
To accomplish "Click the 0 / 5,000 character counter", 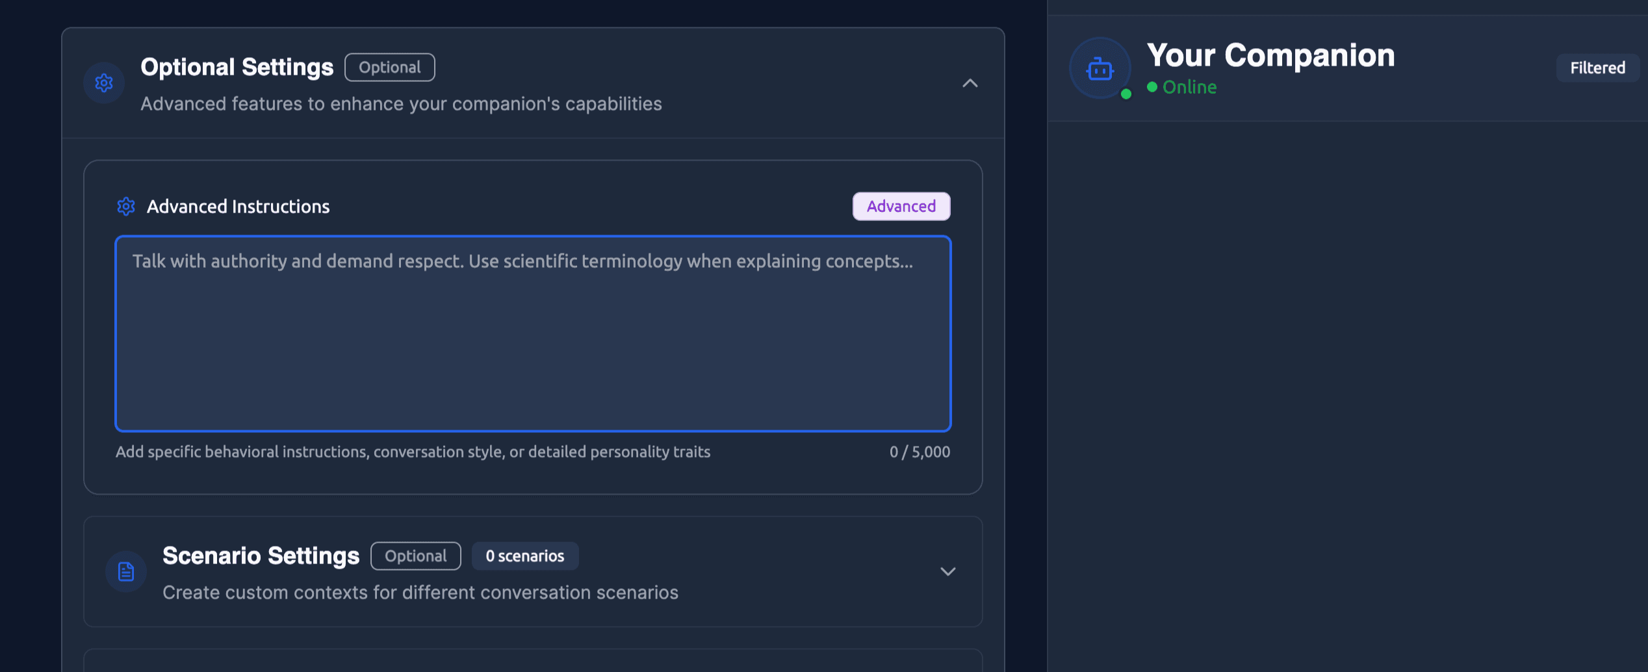I will [920, 452].
